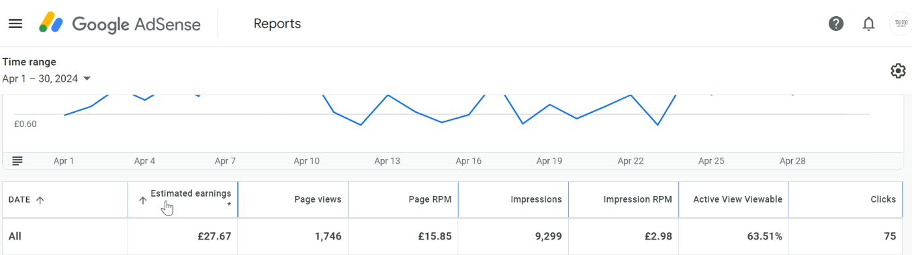Click the Apr 13 point on chart axis
The width and height of the screenshot is (912, 255).
point(387,161)
